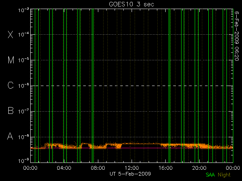242x181 pixels.
Task: Click the 'UT 5-Feb-2009' axis caption
Action: [x=130, y=174]
